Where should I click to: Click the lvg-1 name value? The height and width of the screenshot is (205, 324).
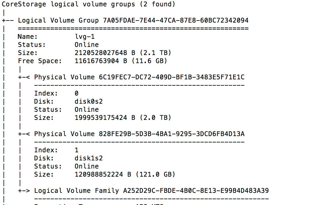(84, 37)
